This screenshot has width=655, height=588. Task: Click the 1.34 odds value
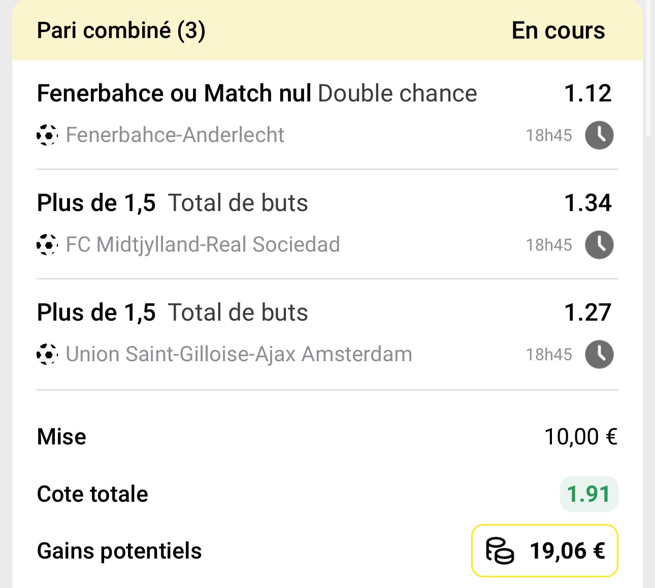coord(588,203)
